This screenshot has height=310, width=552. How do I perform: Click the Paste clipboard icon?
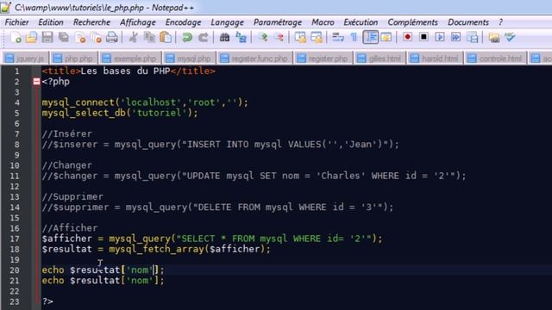tap(166, 37)
